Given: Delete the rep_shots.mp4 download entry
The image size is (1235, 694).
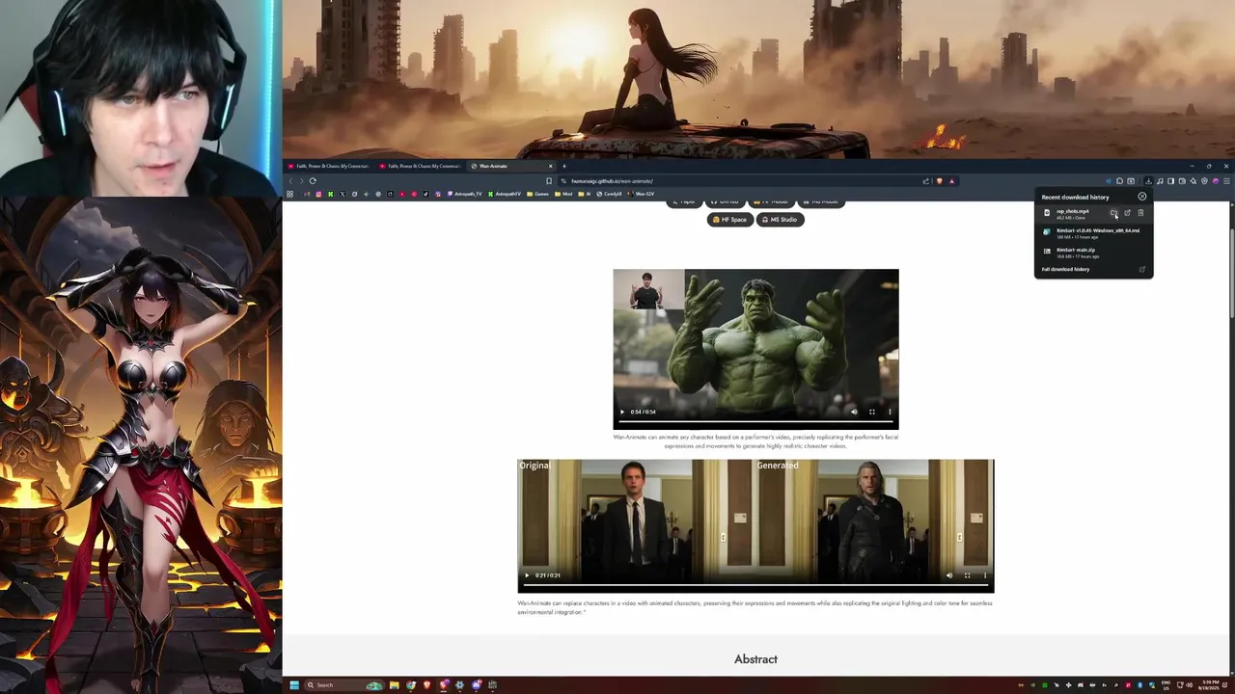Looking at the screenshot, I should pos(1140,212).
